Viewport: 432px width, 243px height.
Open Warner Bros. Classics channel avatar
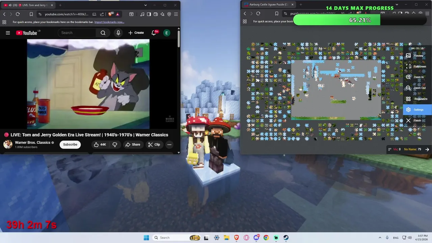coord(8,144)
